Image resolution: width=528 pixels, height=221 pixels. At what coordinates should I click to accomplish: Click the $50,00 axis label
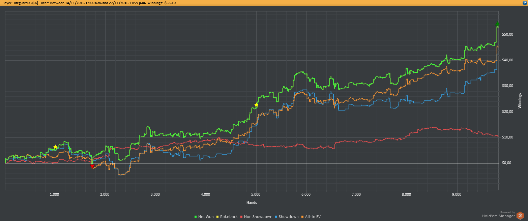[507, 34]
